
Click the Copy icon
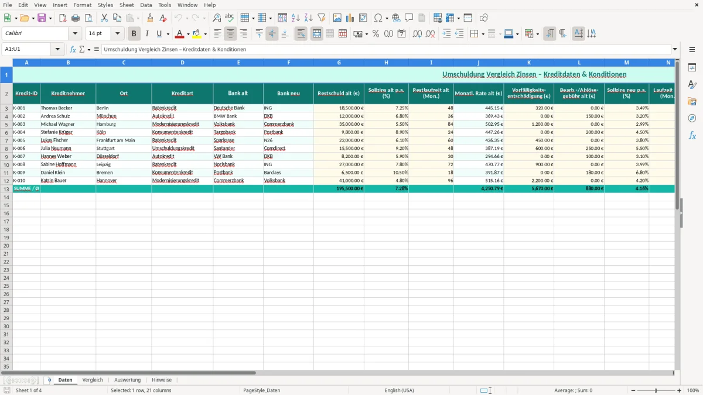[x=117, y=18]
